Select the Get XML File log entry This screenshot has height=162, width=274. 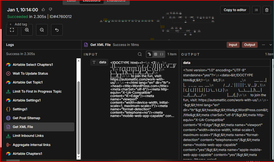click(39, 127)
